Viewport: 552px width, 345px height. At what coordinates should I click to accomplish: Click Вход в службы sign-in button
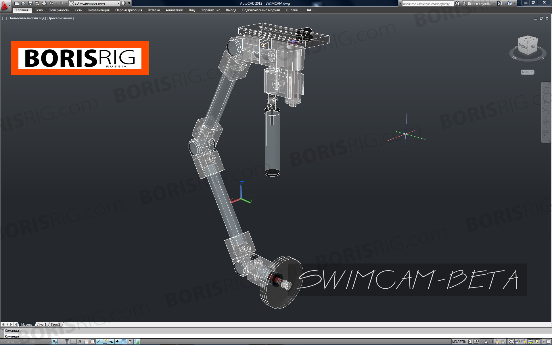coord(477,4)
